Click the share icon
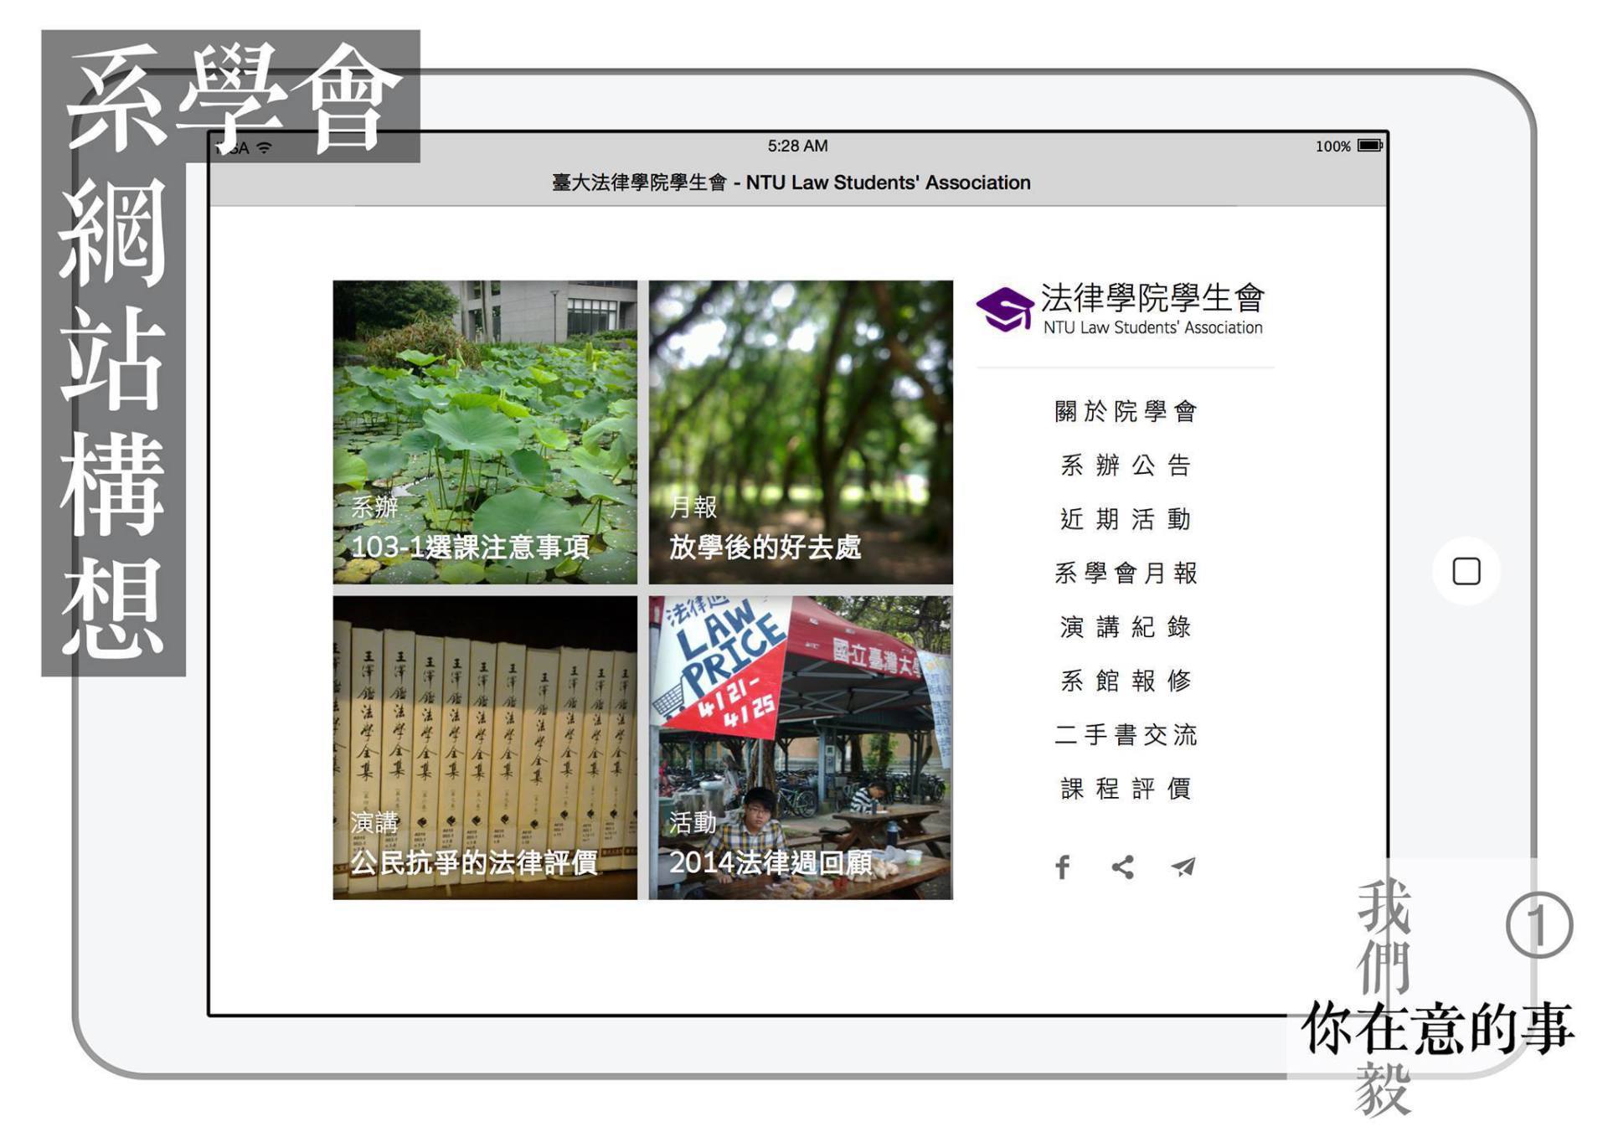 pos(1122,867)
